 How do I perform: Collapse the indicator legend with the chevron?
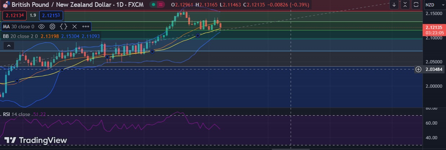[x=9, y=45]
